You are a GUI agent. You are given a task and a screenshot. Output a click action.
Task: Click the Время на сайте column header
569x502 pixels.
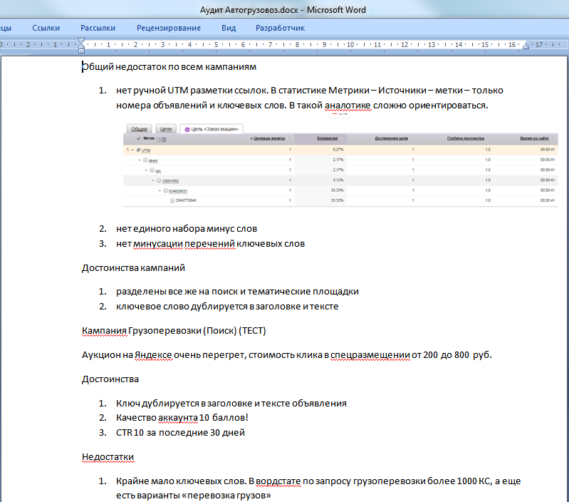pyautogui.click(x=534, y=138)
